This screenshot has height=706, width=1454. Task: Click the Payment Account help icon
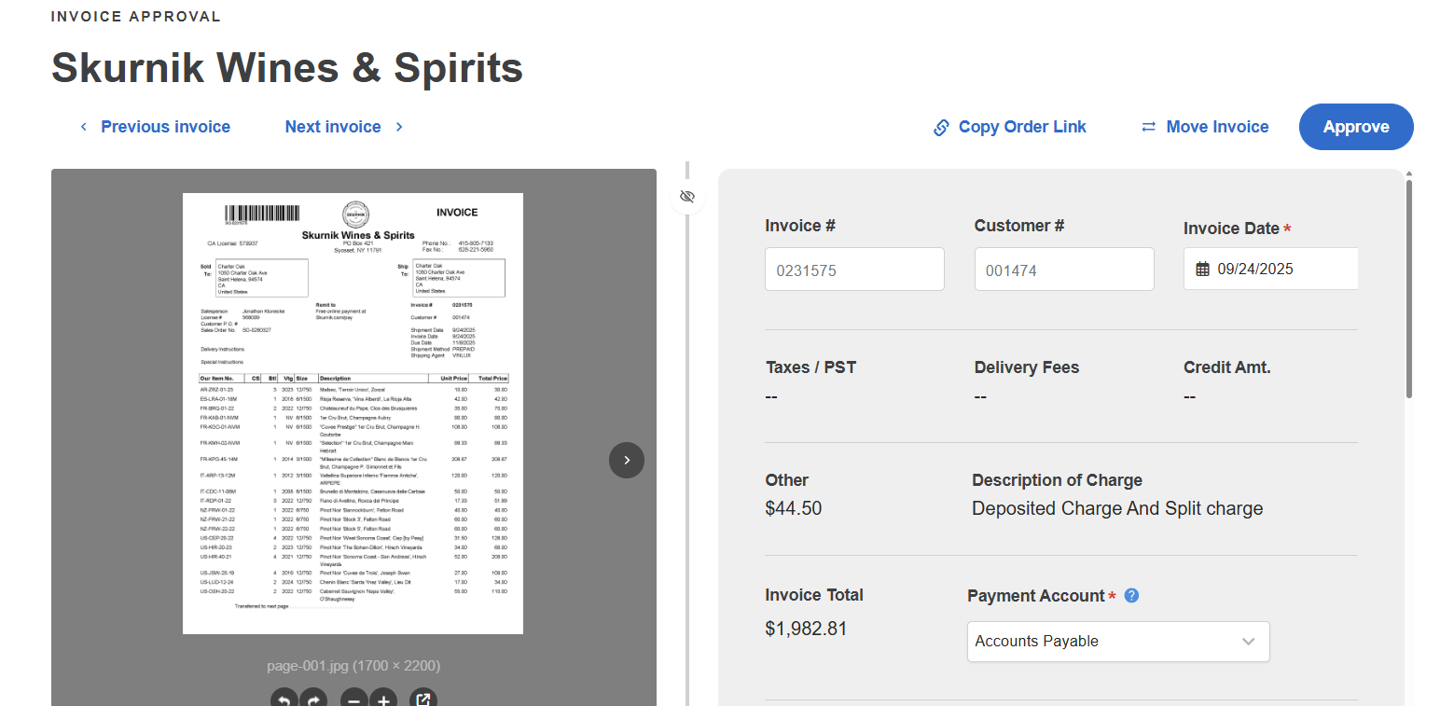pyautogui.click(x=1131, y=595)
